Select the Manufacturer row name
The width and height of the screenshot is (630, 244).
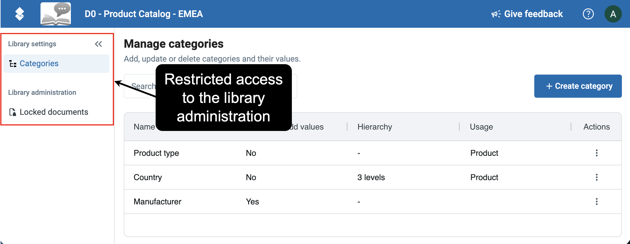click(x=157, y=202)
